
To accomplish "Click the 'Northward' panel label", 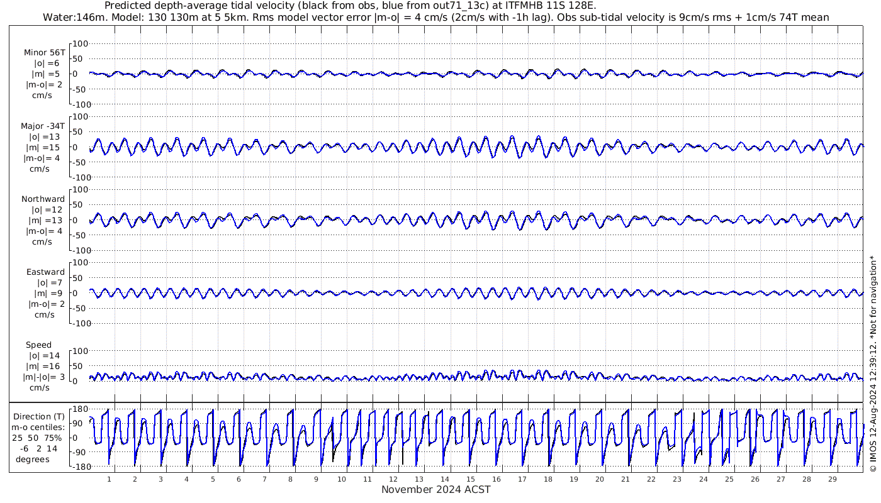I will [43, 199].
